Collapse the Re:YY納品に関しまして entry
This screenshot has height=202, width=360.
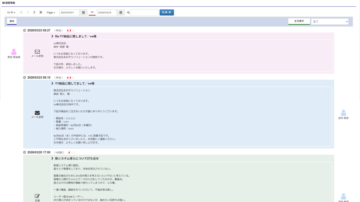coord(52,36)
